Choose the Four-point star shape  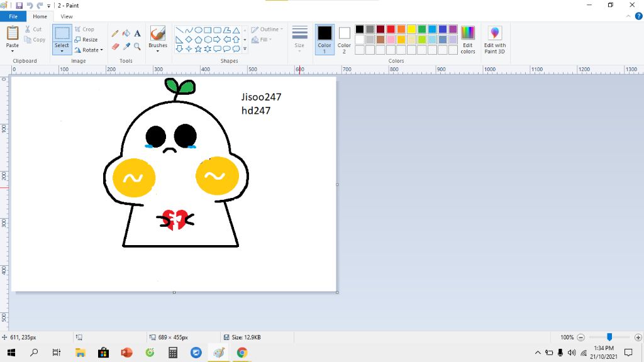pyautogui.click(x=189, y=49)
